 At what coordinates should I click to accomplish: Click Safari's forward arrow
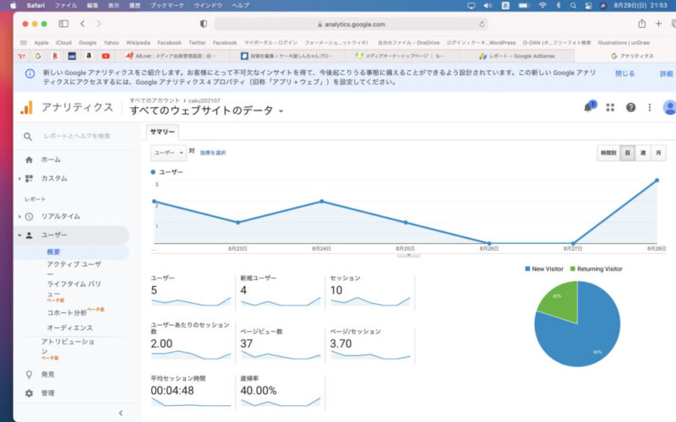pyautogui.click(x=99, y=24)
